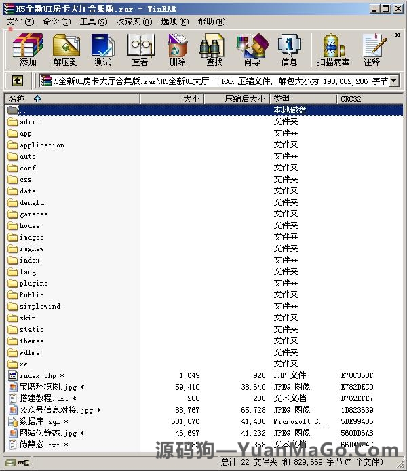The image size is (407, 471).
Task: Select 数据库.sql file
Action: [x=38, y=421]
